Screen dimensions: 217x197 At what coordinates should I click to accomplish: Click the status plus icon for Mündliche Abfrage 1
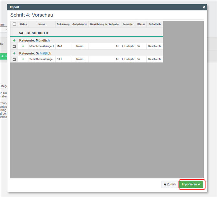[x=23, y=47]
